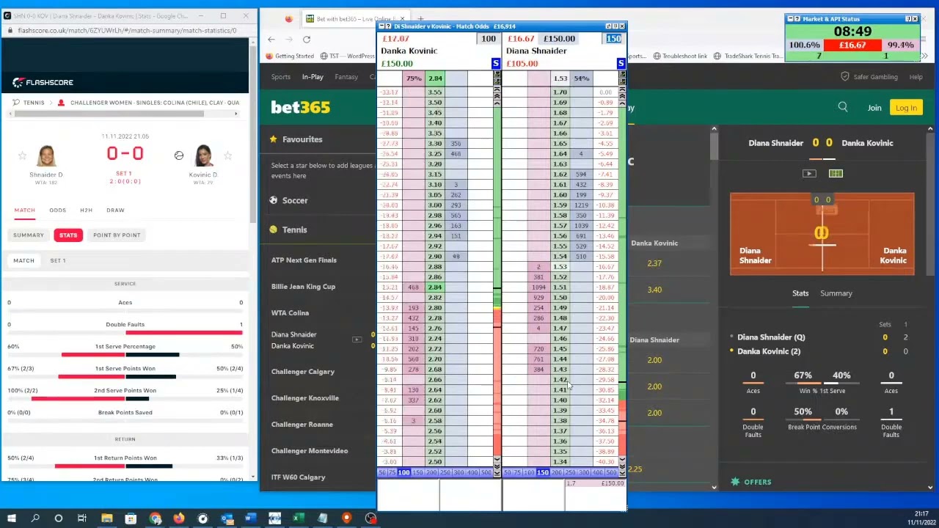Edit stake field 100 for Kovinic
The width and height of the screenshot is (939, 528).
coord(489,39)
